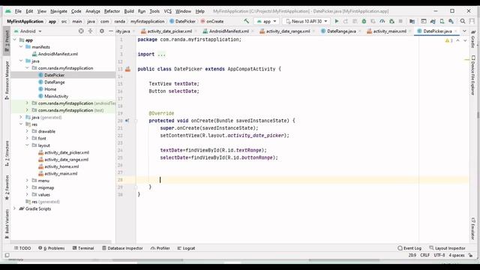Click the gutter icon beside the class declaration
The height and width of the screenshot is (270, 480).
tap(127, 69)
